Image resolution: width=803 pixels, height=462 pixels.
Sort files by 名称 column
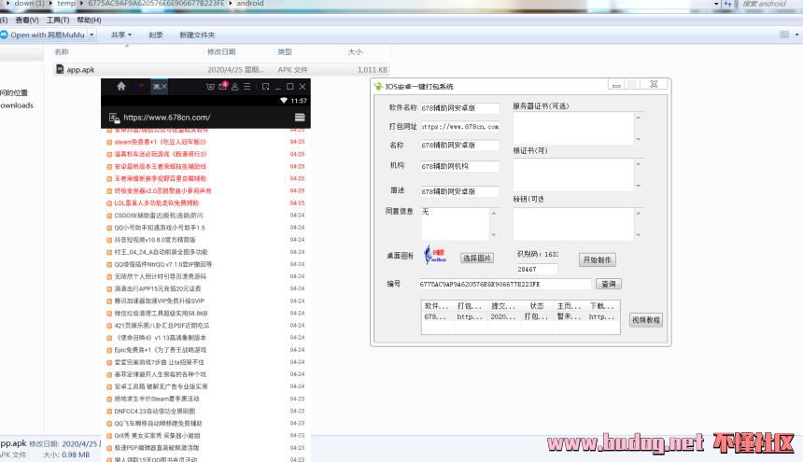pos(62,51)
